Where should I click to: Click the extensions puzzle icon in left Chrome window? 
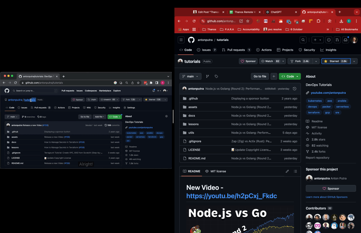point(151,83)
